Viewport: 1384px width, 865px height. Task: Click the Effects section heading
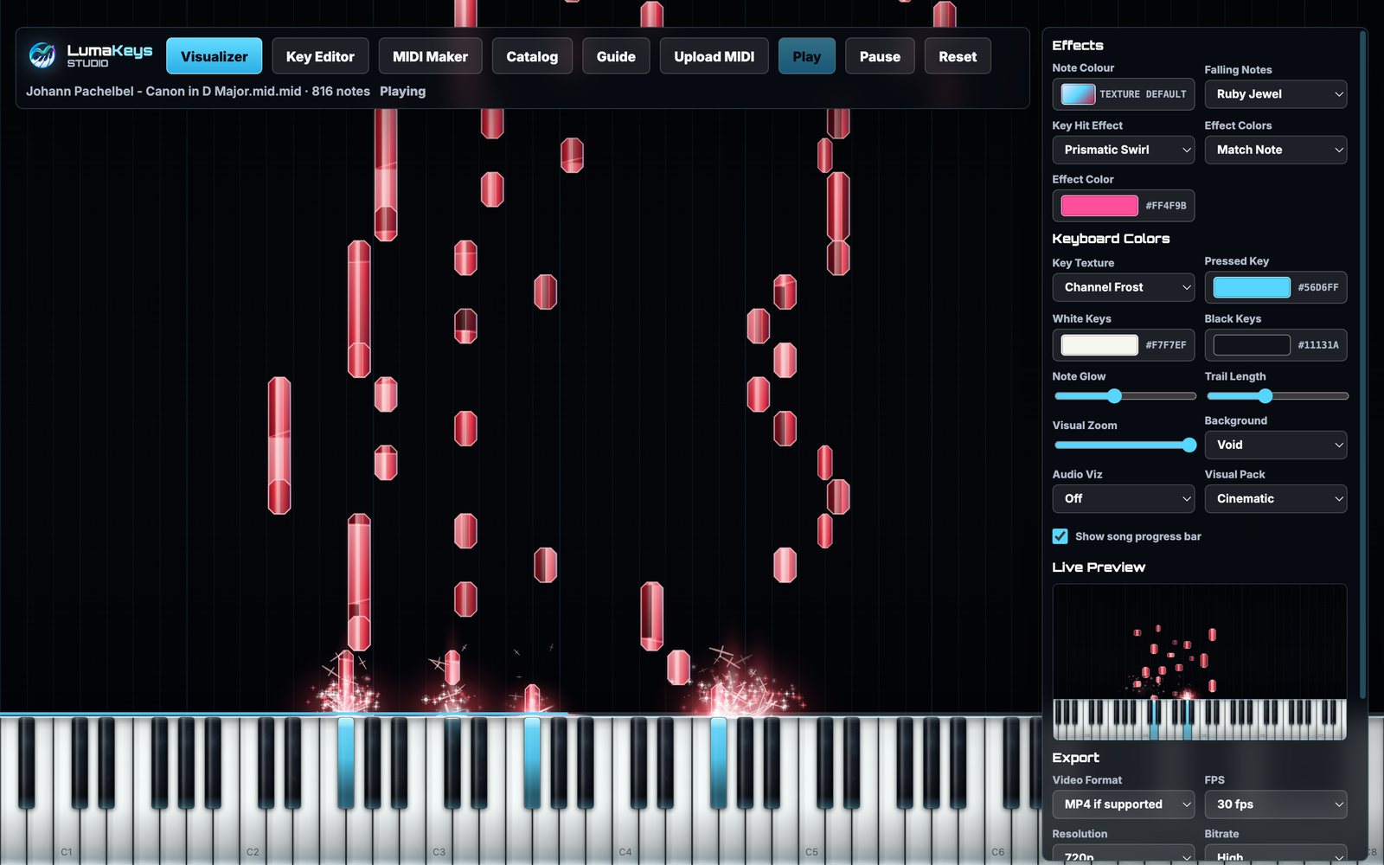(x=1078, y=45)
